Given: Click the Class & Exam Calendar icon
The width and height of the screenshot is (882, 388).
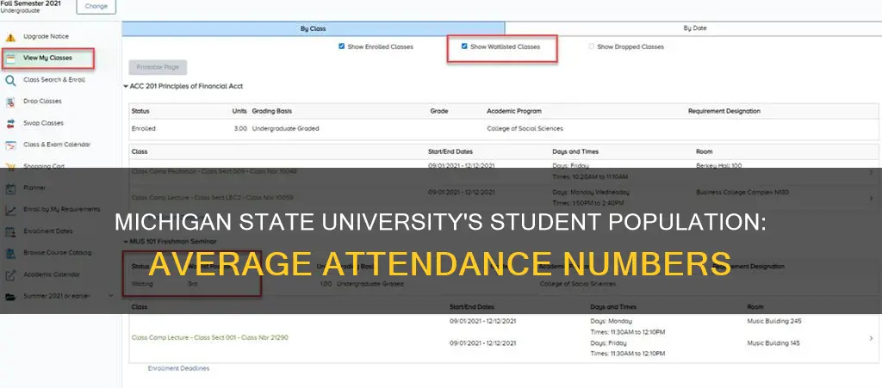Looking at the screenshot, I should point(10,145).
